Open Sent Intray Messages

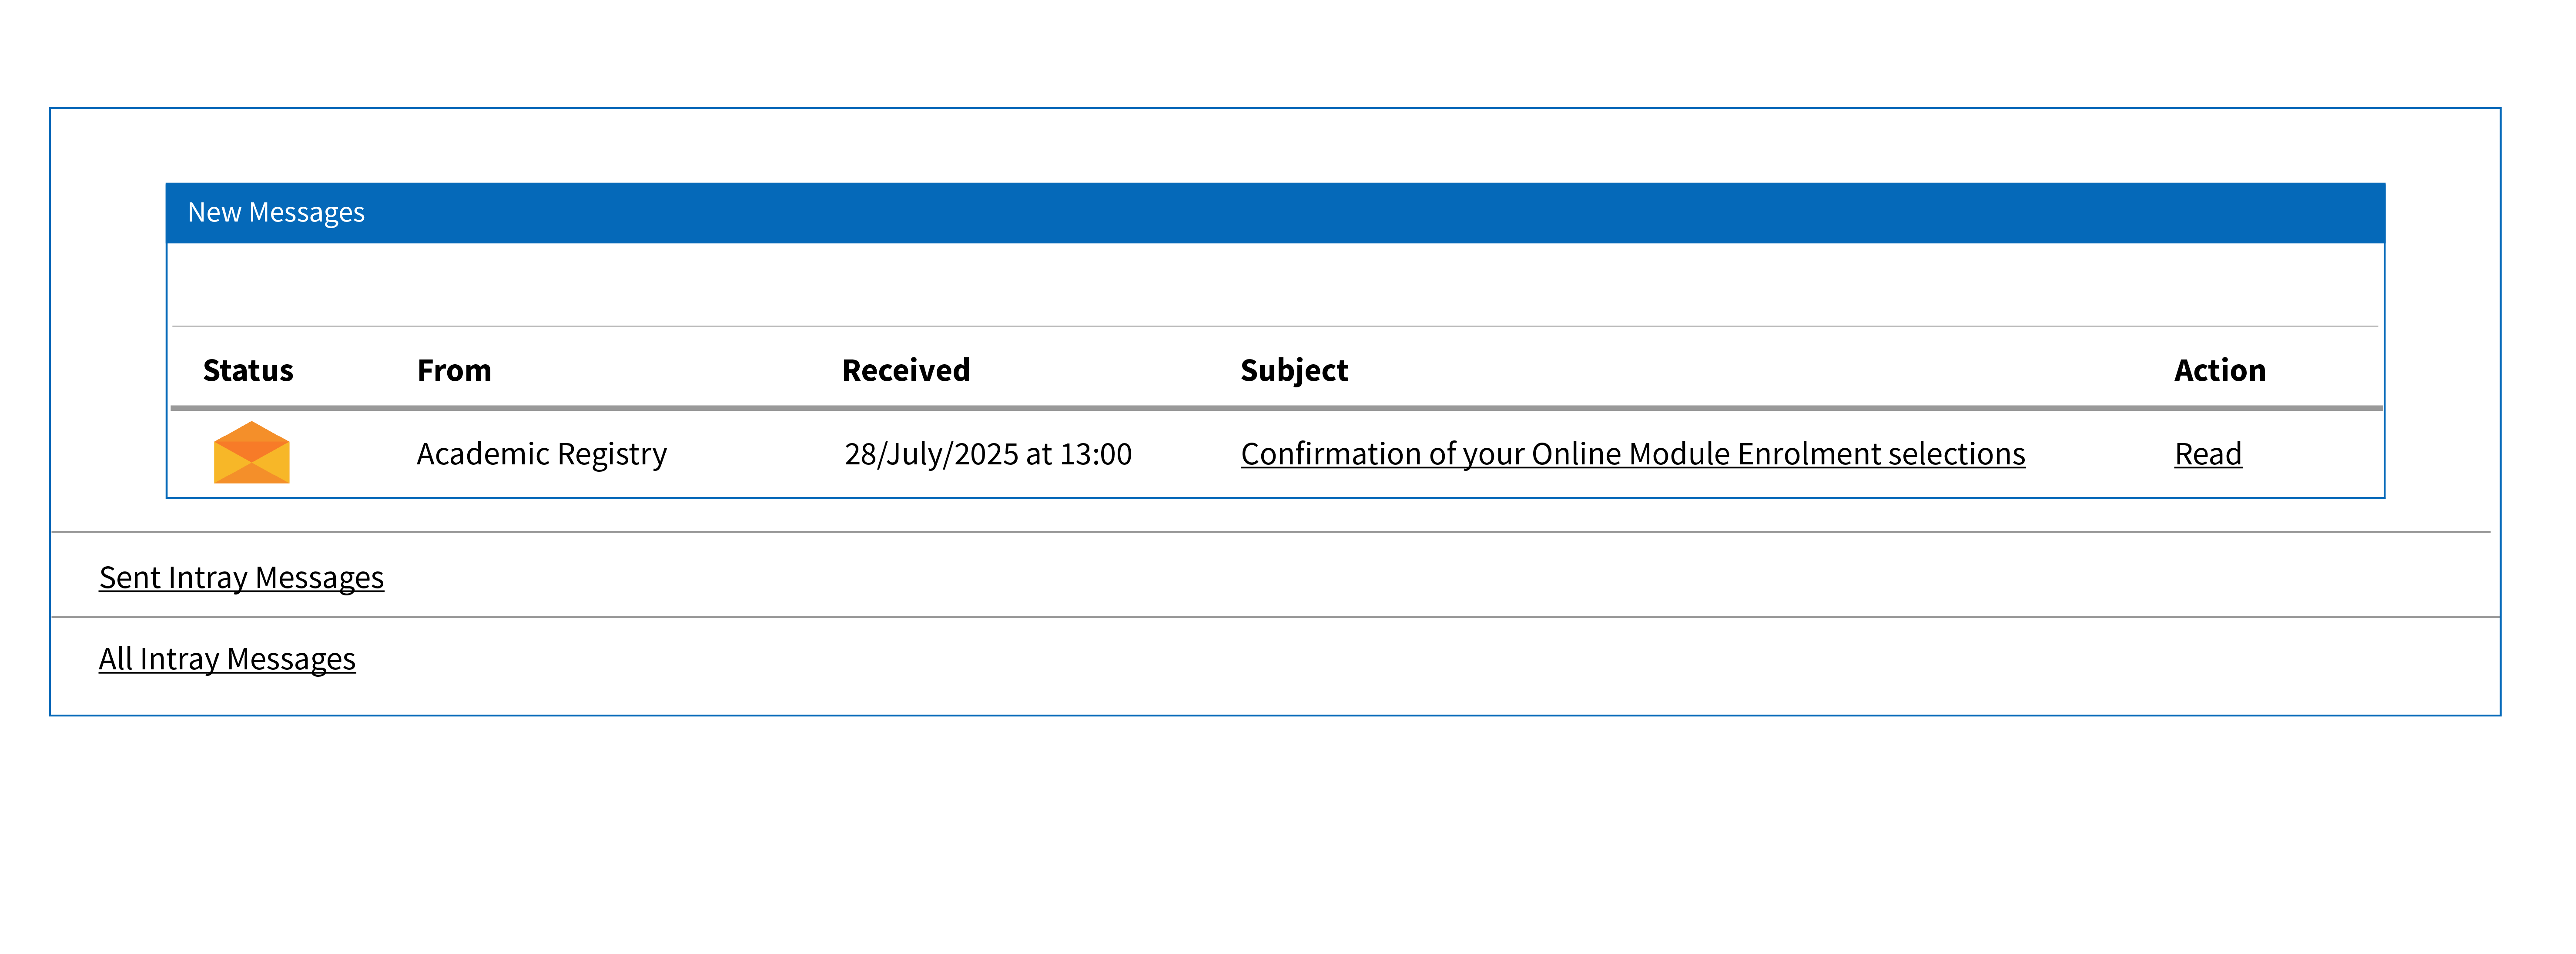(x=241, y=578)
